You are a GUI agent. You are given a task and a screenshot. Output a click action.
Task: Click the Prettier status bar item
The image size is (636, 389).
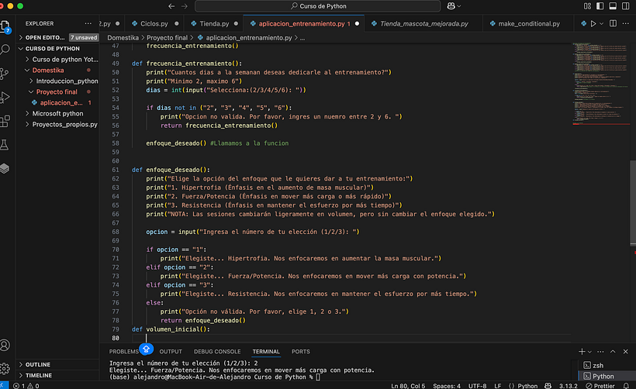600,386
